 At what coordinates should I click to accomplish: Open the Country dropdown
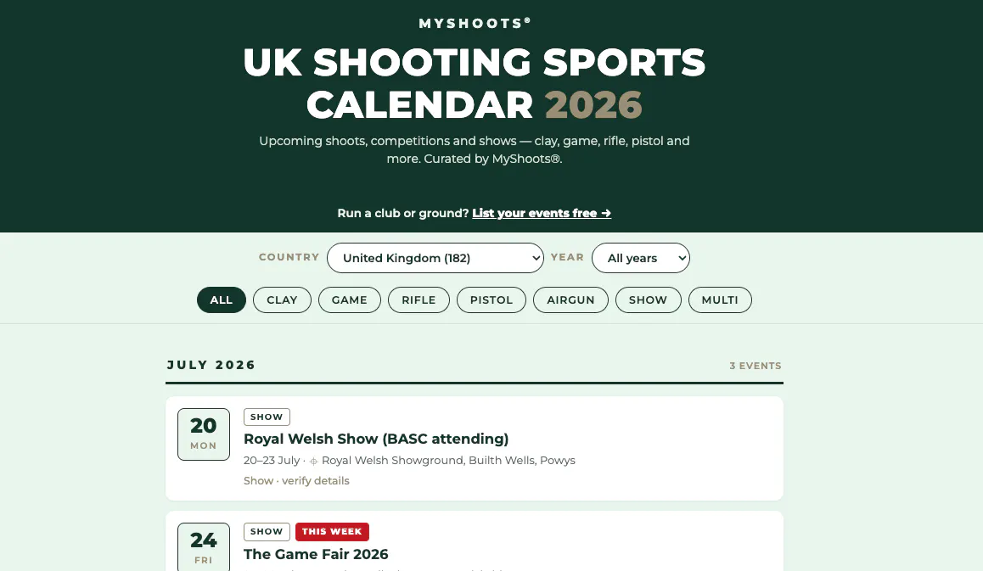[x=435, y=258]
